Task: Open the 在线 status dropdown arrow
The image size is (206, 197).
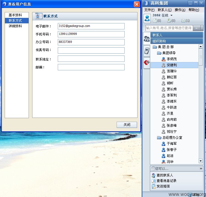Action: pyautogui.click(x=171, y=15)
